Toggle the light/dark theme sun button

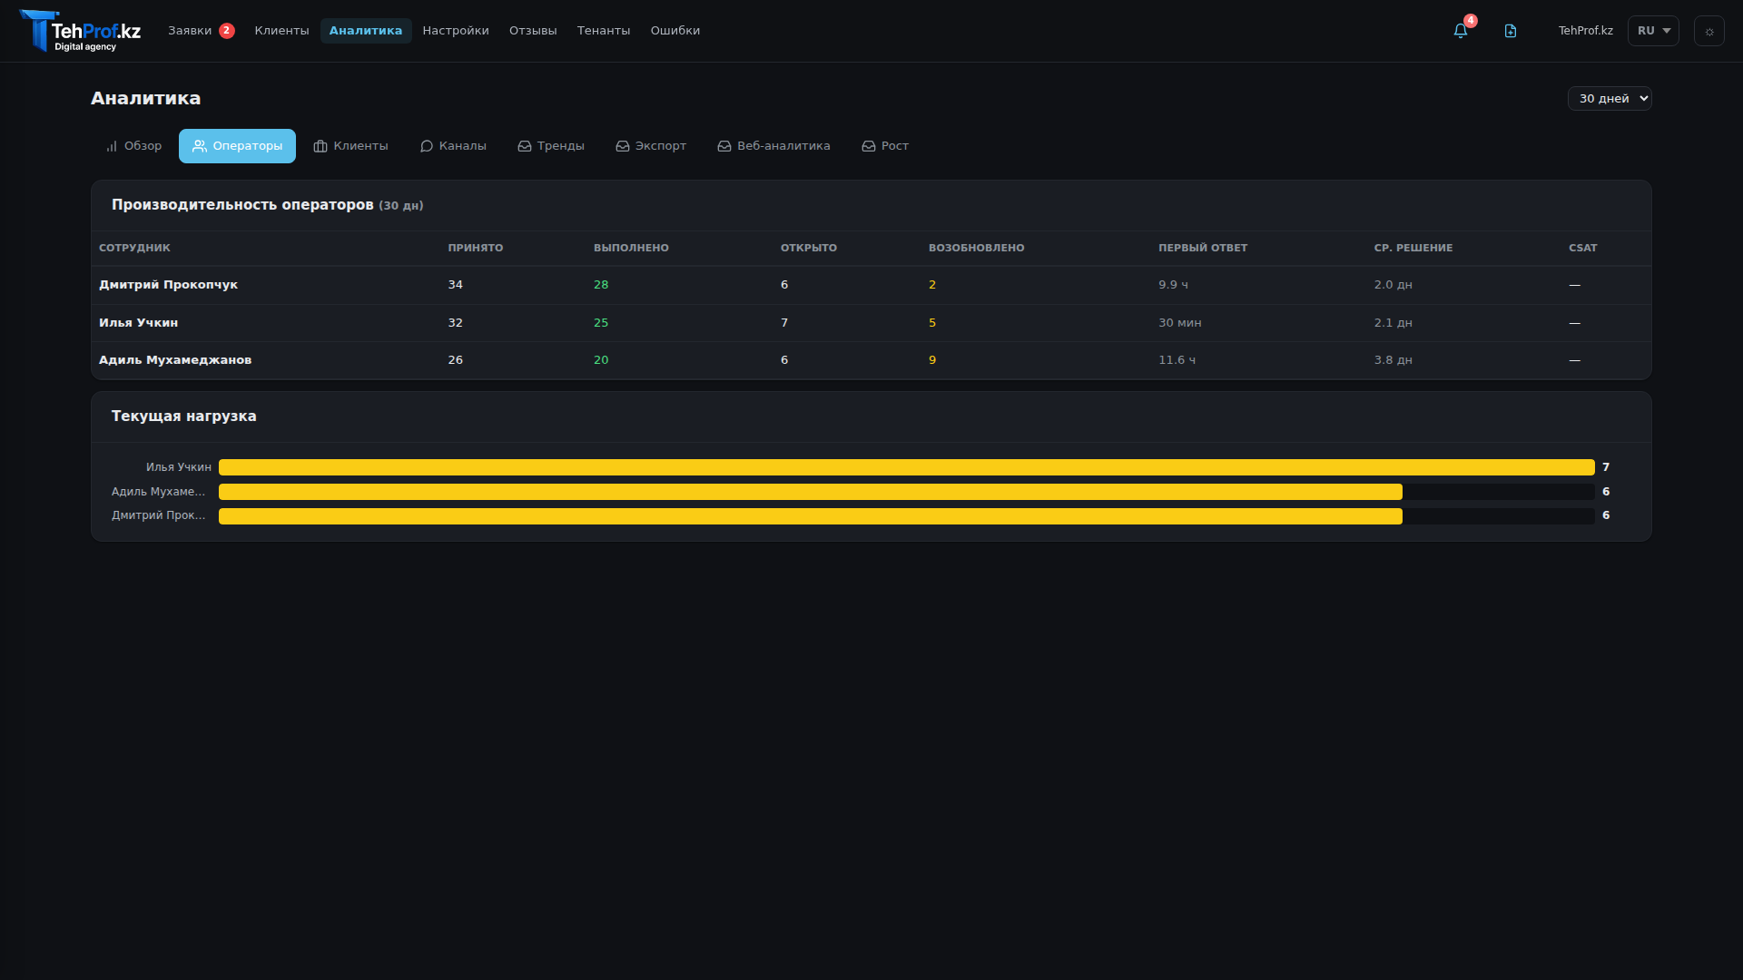[x=1709, y=31]
